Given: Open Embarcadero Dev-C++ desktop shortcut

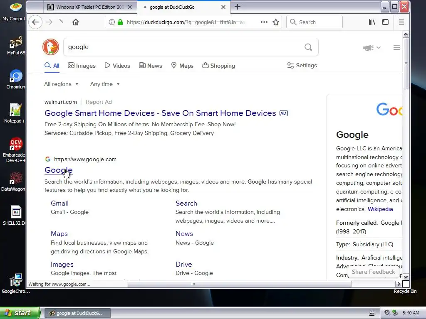Looking at the screenshot, I should coord(14,150).
